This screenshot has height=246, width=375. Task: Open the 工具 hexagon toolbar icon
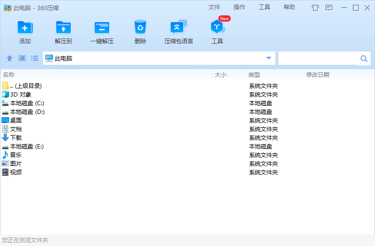click(217, 26)
